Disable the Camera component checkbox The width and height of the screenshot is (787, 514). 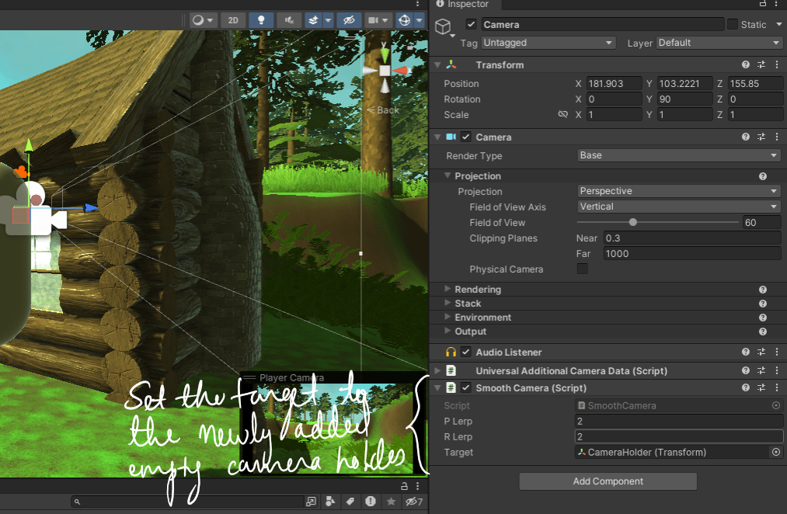[466, 137]
